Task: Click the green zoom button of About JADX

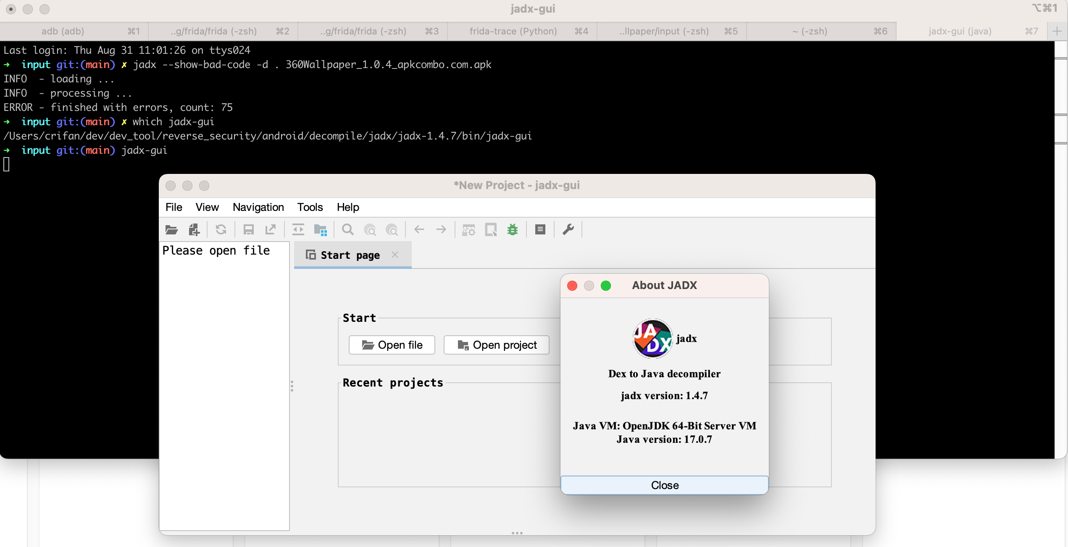Action: [x=606, y=286]
